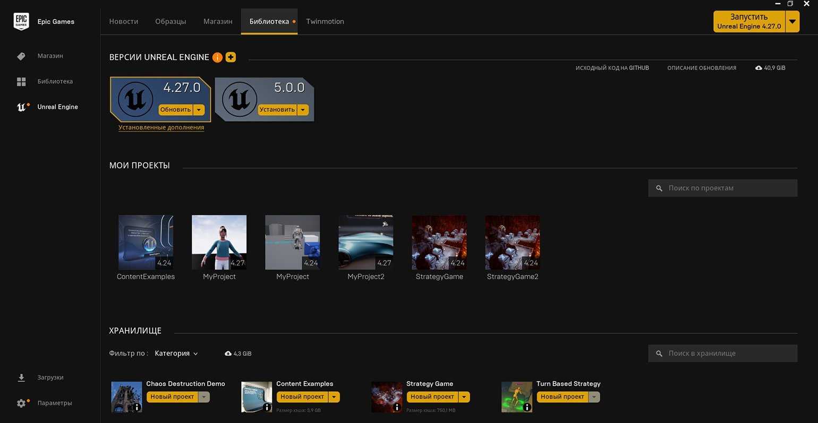This screenshot has height=423, width=818.
Task: Open the Категория filter dropdown
Action: tap(176, 353)
